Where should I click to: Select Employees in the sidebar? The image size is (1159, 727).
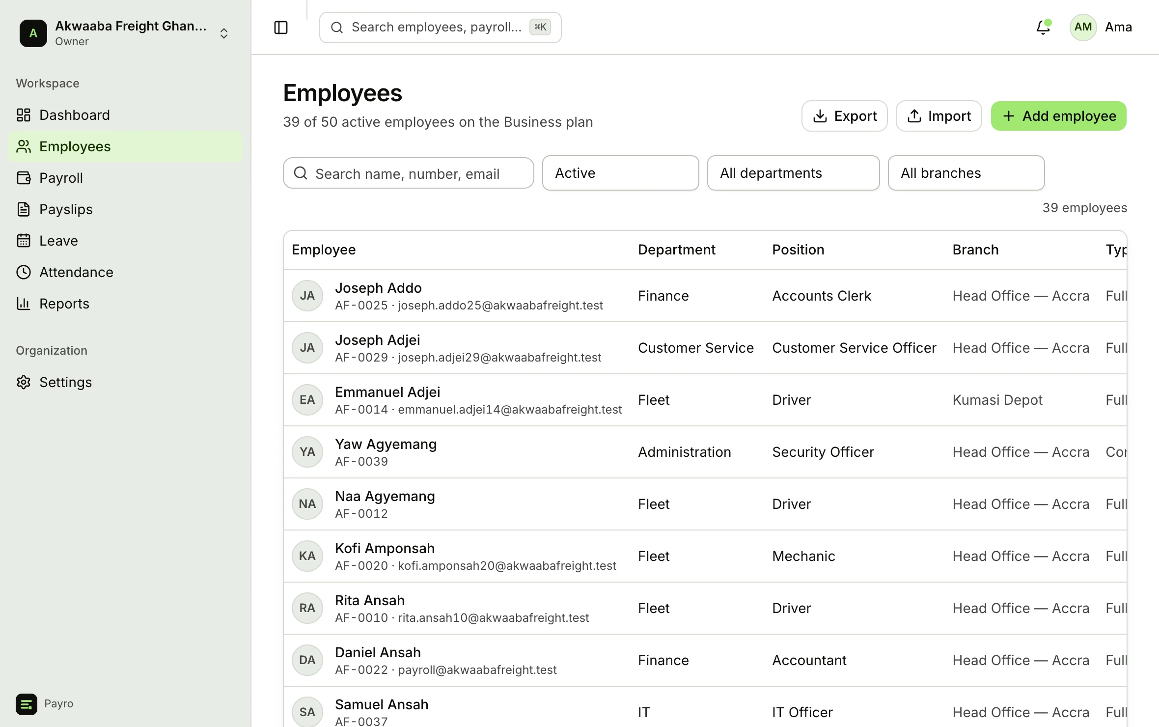(x=125, y=146)
